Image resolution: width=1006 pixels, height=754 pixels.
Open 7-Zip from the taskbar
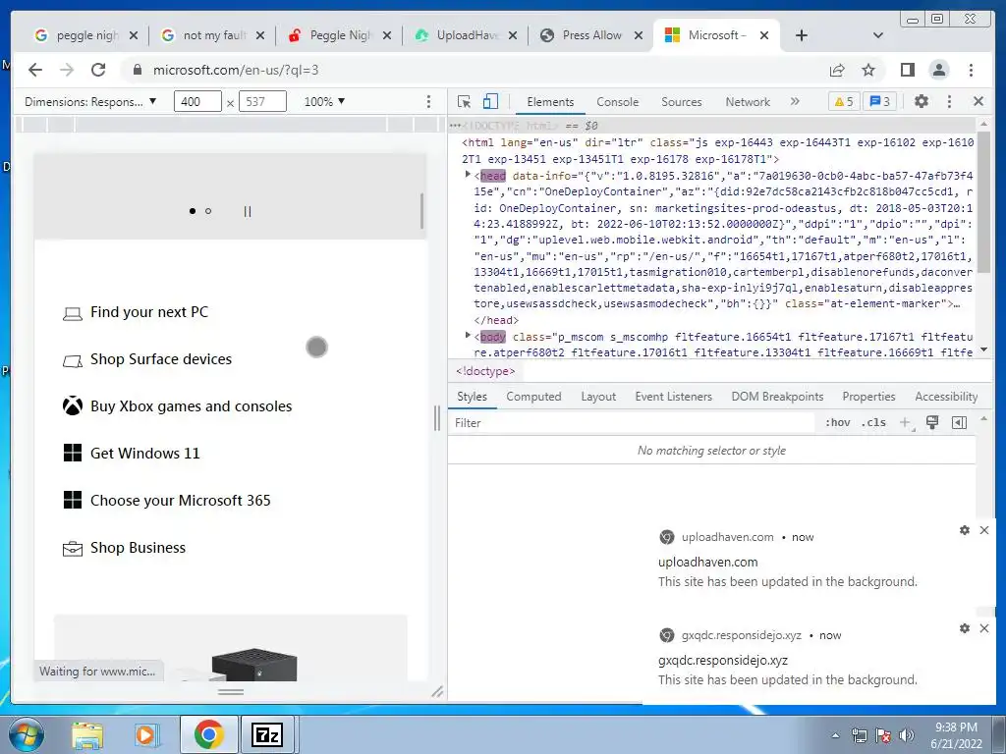(x=267, y=734)
